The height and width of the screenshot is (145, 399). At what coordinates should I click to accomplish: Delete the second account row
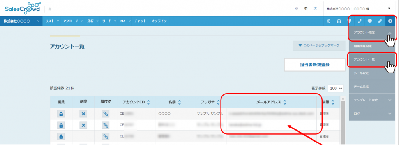[83, 125]
